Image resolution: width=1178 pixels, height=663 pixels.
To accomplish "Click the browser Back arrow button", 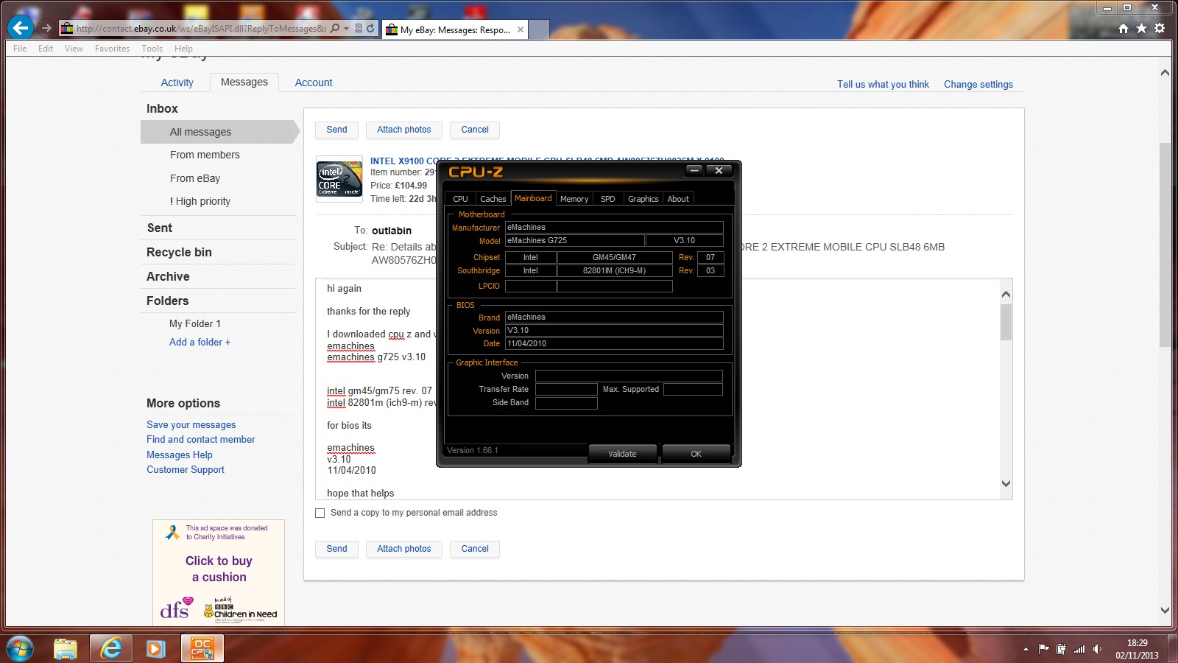I will coord(21,28).
